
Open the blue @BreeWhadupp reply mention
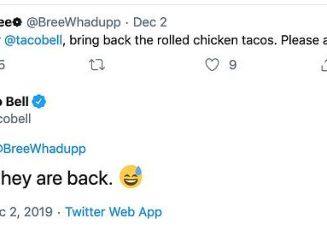43,149
